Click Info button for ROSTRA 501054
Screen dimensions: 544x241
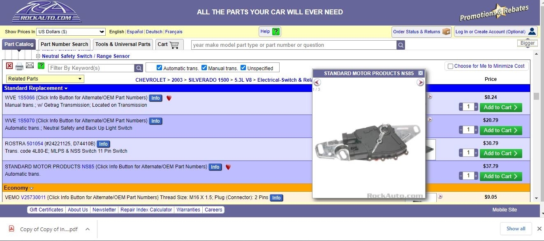click(x=103, y=144)
